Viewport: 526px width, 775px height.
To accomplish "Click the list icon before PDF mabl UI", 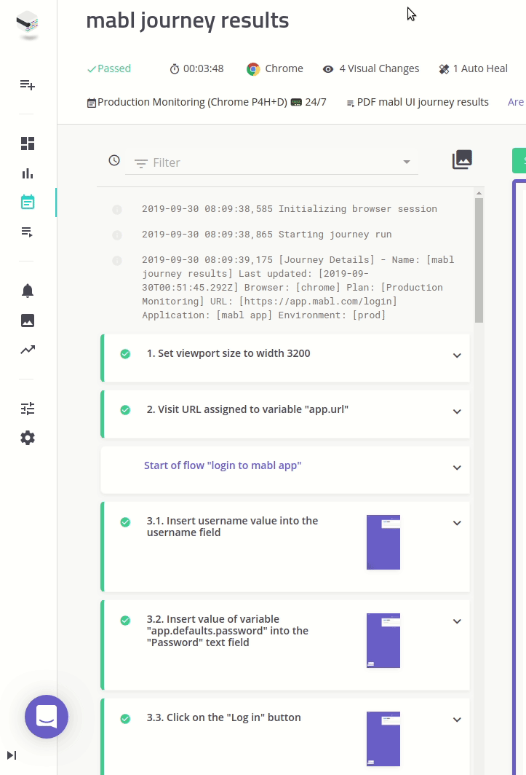I will tap(350, 103).
